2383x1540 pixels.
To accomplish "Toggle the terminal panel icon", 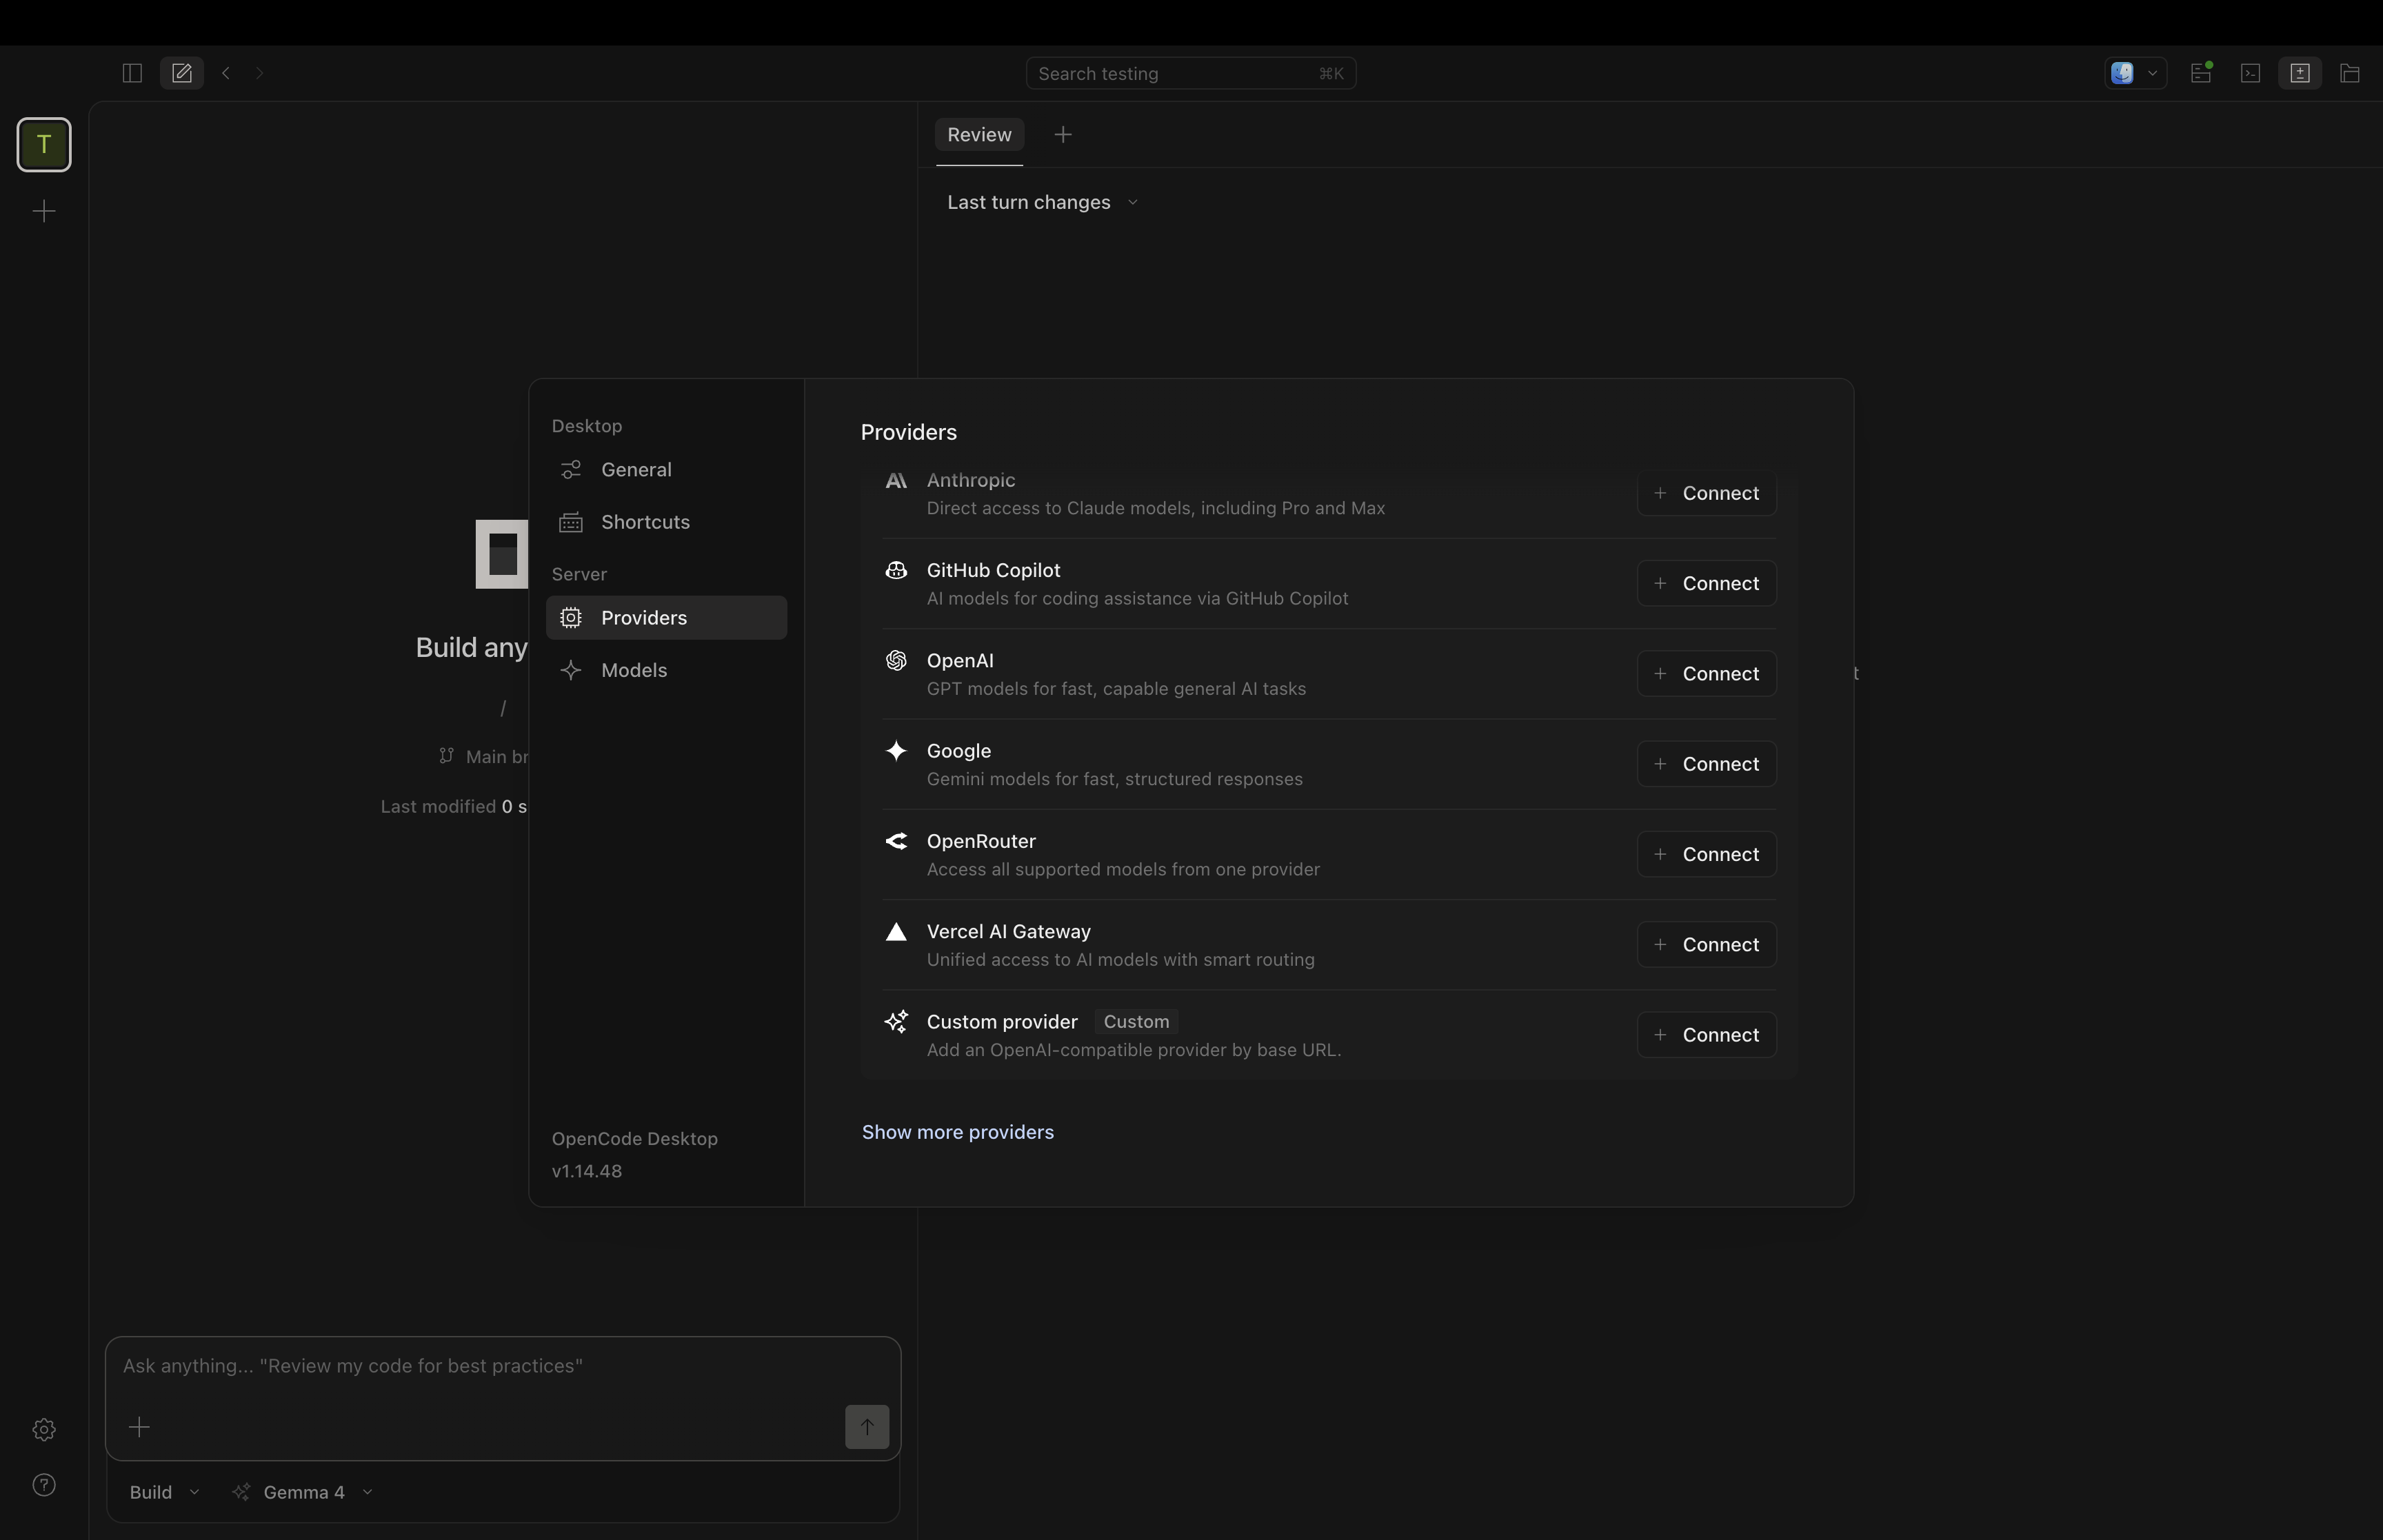I will pos(2250,73).
